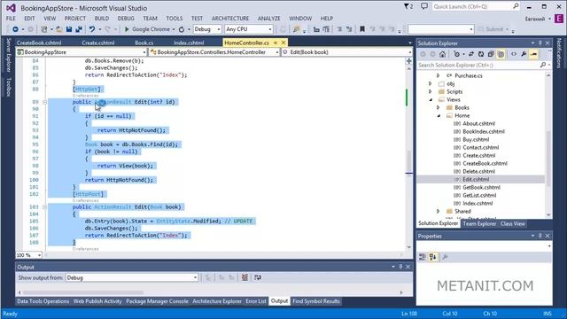
Task: Click the Refresh icon in Solution Explorer
Action: coord(481,54)
